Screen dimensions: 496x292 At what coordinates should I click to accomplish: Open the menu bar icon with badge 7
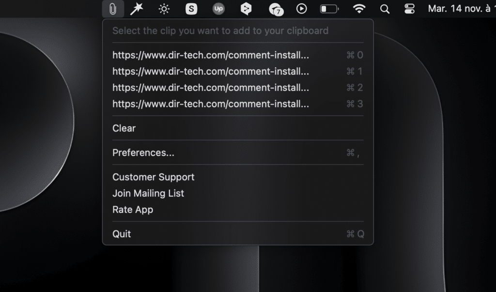pos(276,9)
